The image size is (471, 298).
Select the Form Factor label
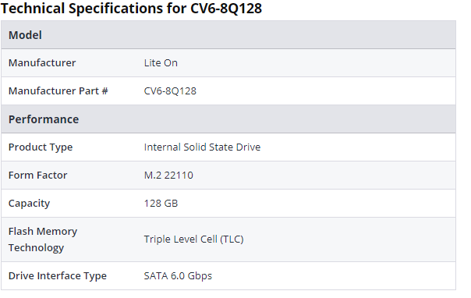38,176
